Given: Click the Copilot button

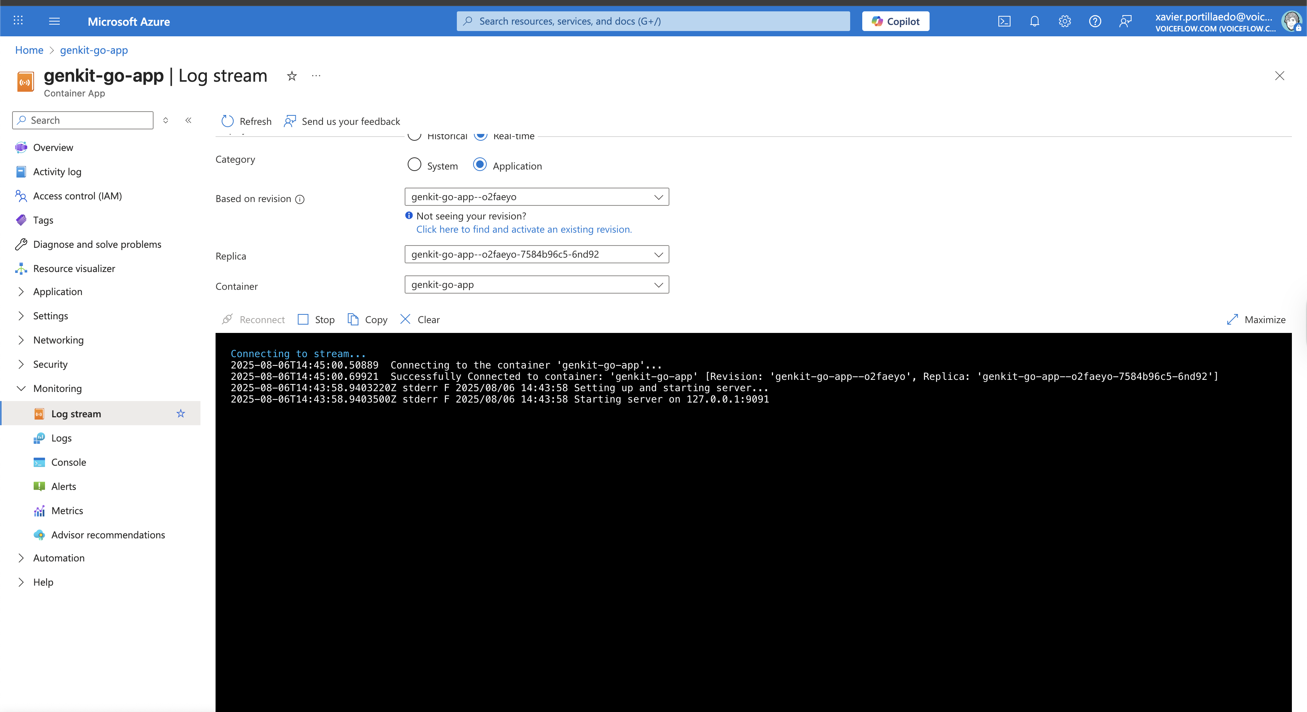Looking at the screenshot, I should (x=896, y=21).
